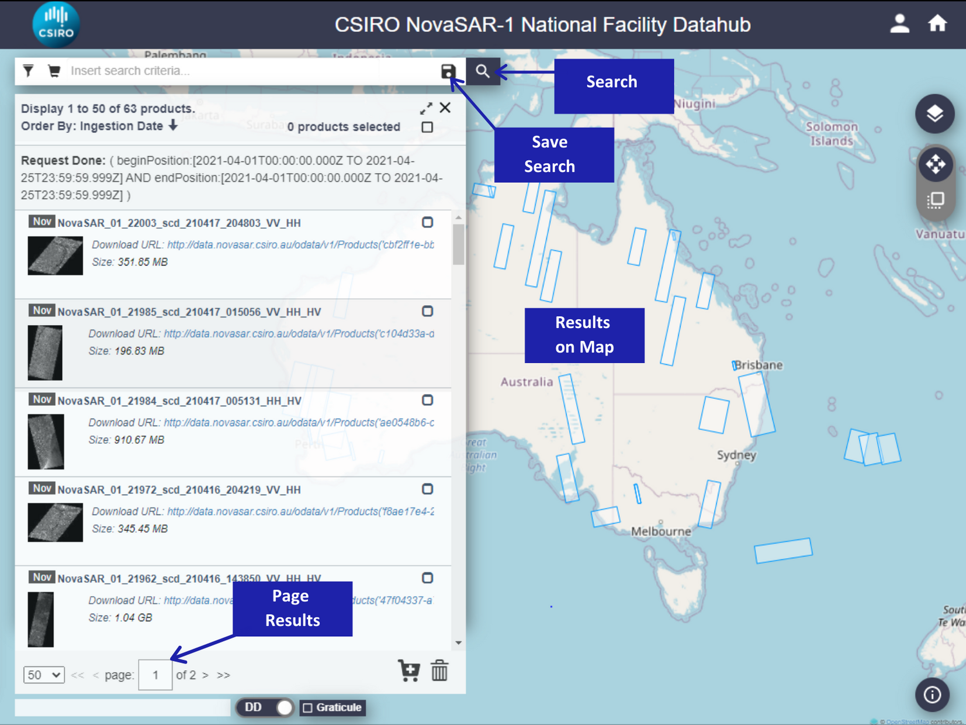Close the search results panel
Viewport: 966px width, 725px height.
tap(445, 108)
